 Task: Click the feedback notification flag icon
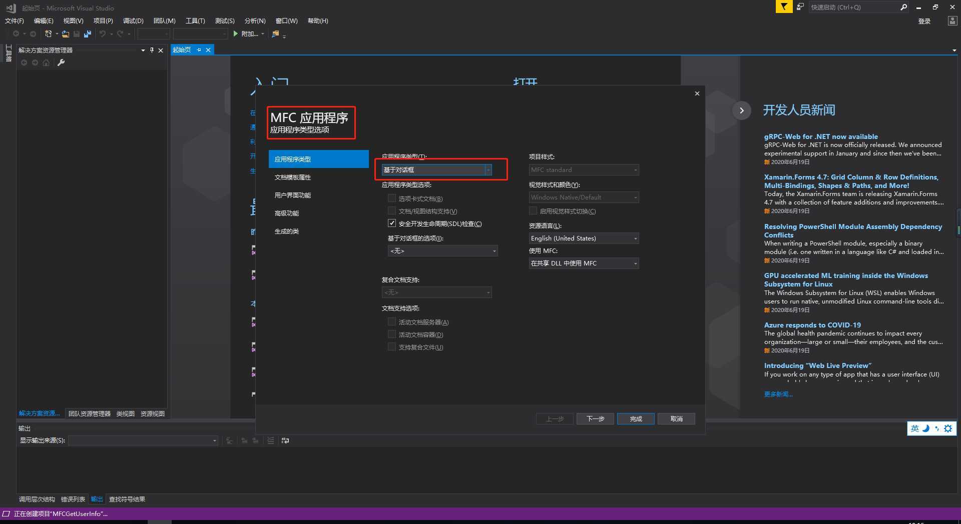click(x=784, y=7)
